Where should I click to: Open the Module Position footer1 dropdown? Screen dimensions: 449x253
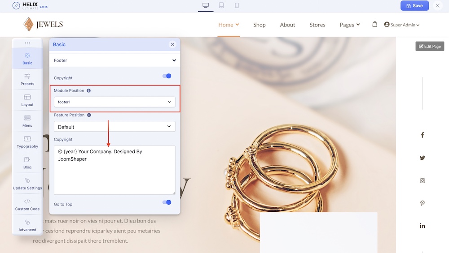(114, 102)
